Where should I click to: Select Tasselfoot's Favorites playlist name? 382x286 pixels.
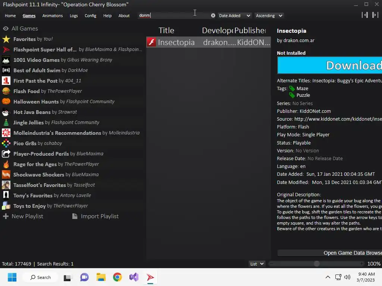[40, 185]
